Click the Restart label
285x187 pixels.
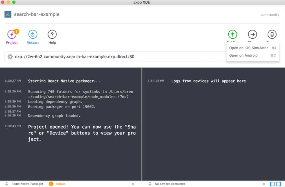tap(33, 43)
